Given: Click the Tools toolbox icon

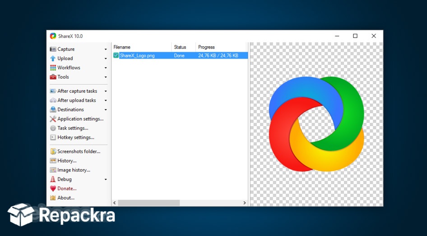Looking at the screenshot, I should click(x=53, y=77).
